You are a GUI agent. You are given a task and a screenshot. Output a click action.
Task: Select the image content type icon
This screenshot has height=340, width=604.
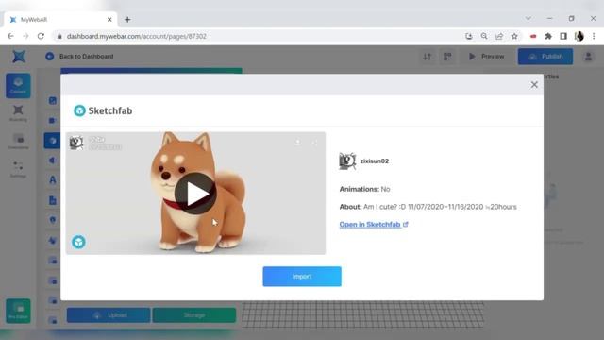click(x=53, y=101)
